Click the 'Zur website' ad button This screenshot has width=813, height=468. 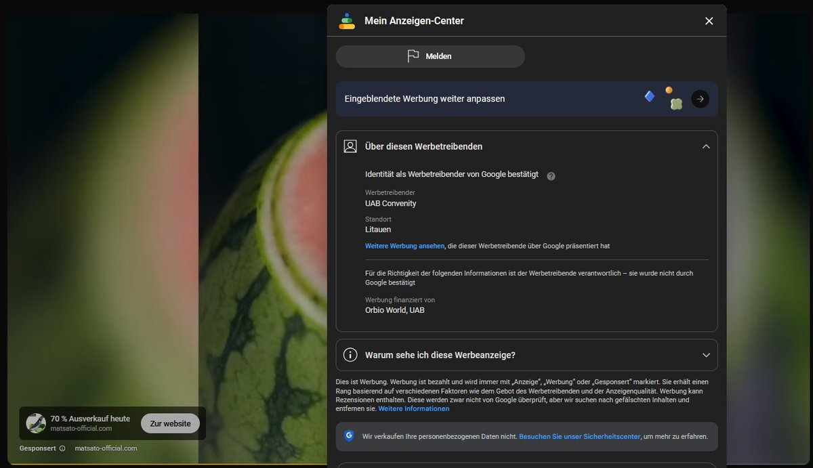click(170, 423)
